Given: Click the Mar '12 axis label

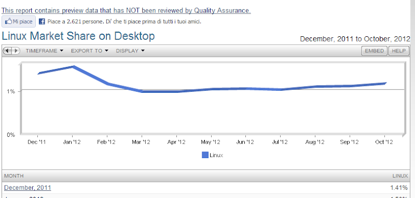Looking at the screenshot, I should tap(141, 142).
